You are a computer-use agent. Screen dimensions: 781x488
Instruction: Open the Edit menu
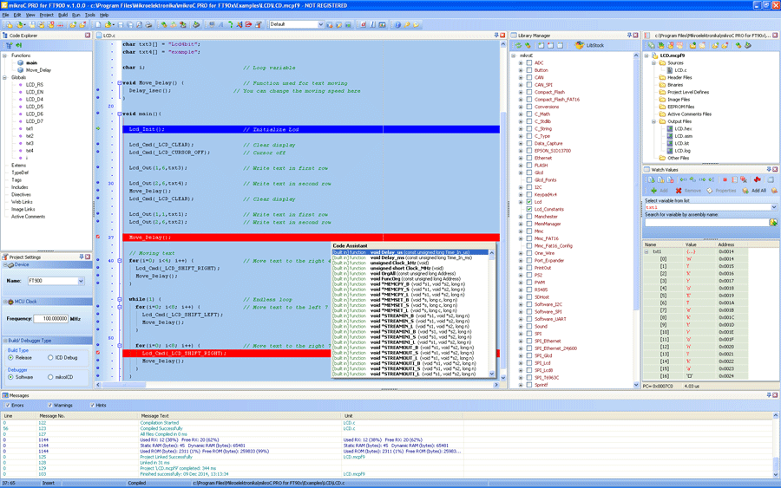tap(17, 15)
